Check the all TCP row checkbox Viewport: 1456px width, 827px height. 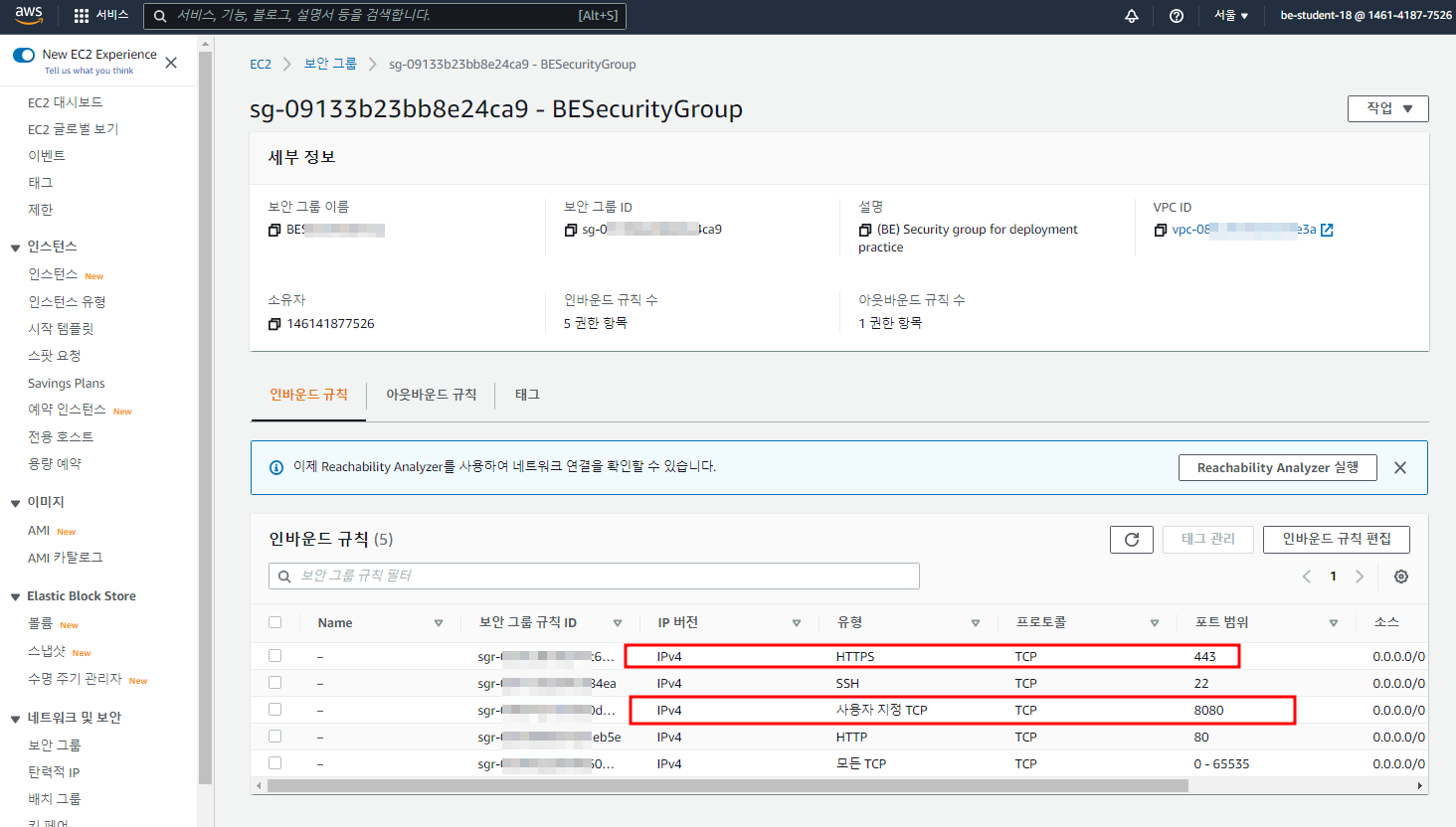275,763
